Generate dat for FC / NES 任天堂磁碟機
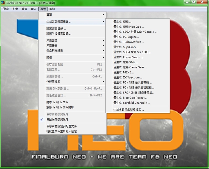 [x=137, y=87]
